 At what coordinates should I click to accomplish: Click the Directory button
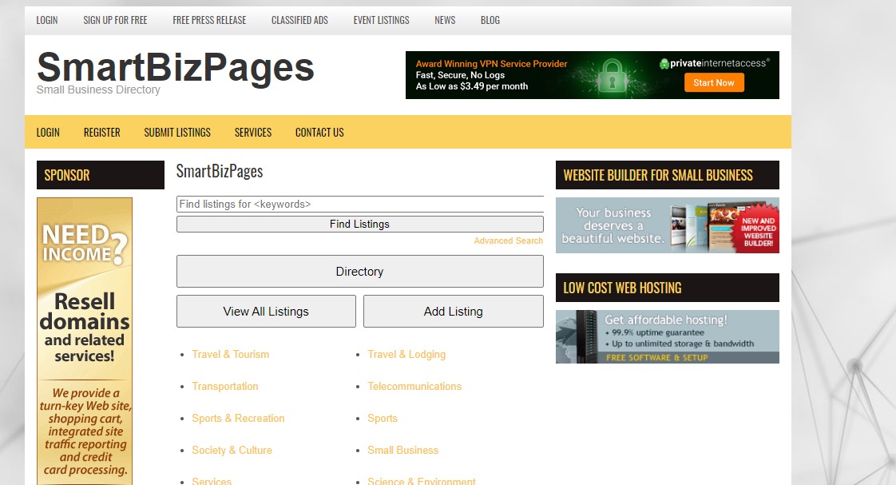coord(359,272)
